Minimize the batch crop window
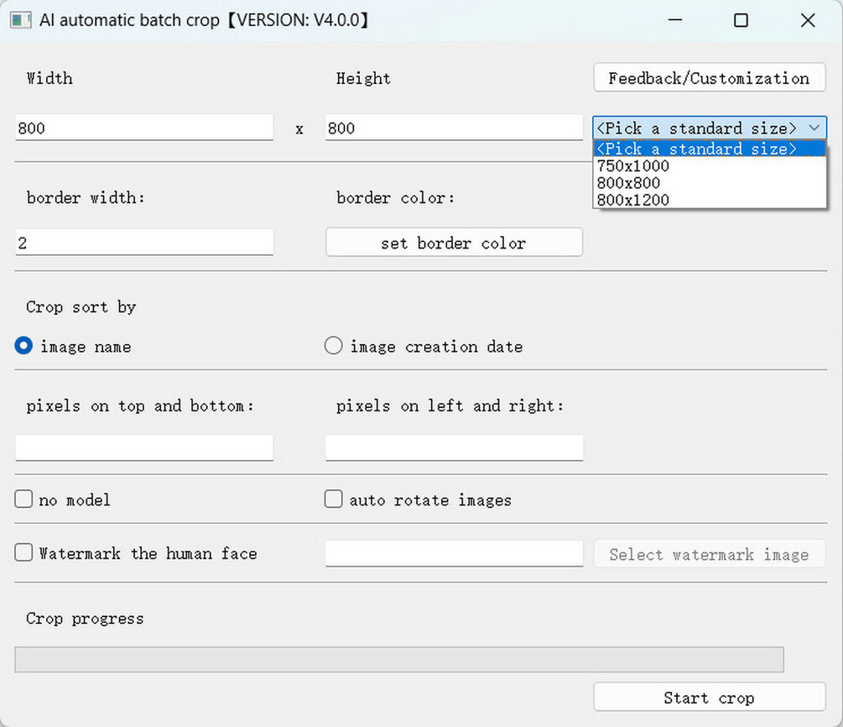The image size is (843, 727). [674, 20]
